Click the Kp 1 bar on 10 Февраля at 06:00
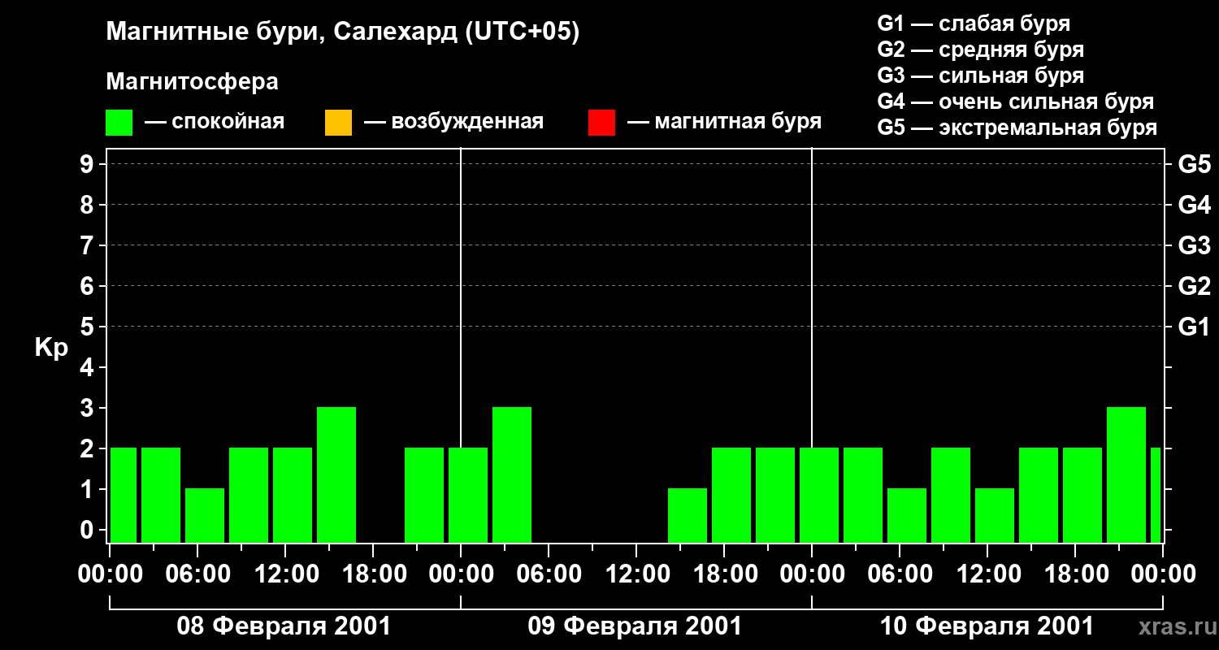The width and height of the screenshot is (1219, 650). click(x=907, y=515)
